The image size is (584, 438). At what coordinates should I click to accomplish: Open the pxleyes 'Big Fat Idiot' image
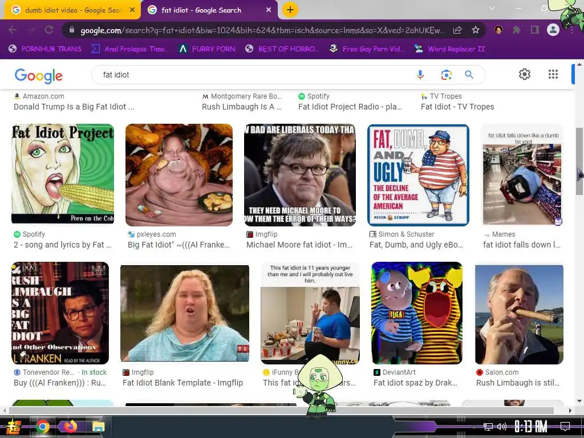pyautogui.click(x=179, y=175)
